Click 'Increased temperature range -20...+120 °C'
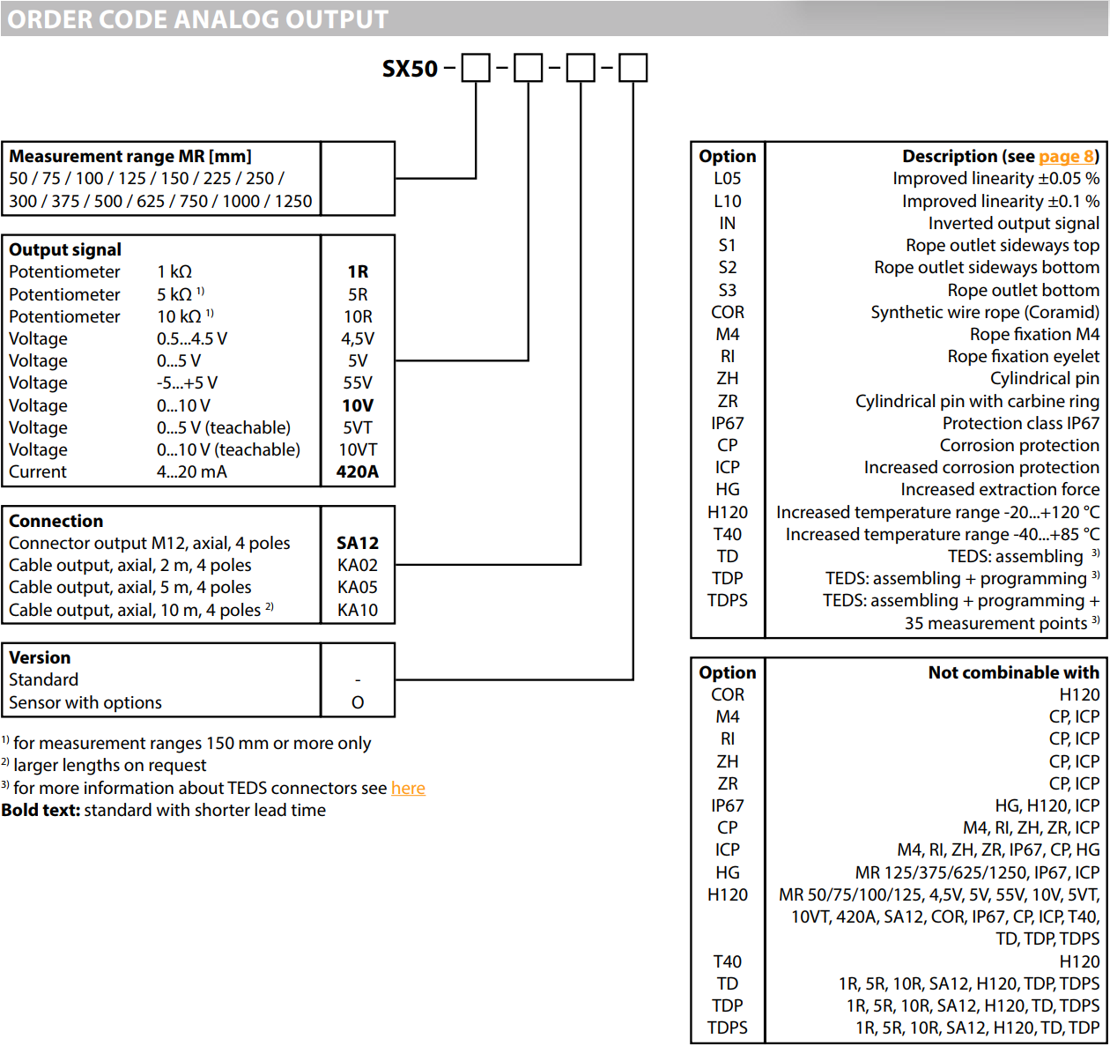The image size is (1110, 1046). (x=938, y=512)
